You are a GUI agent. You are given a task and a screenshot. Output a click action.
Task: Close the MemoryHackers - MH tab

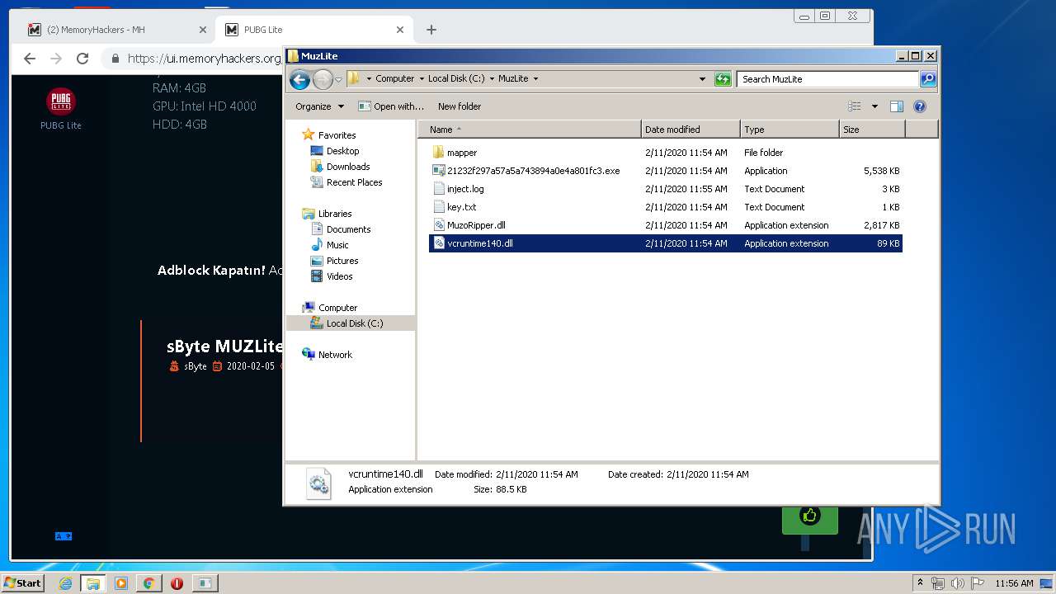203,30
